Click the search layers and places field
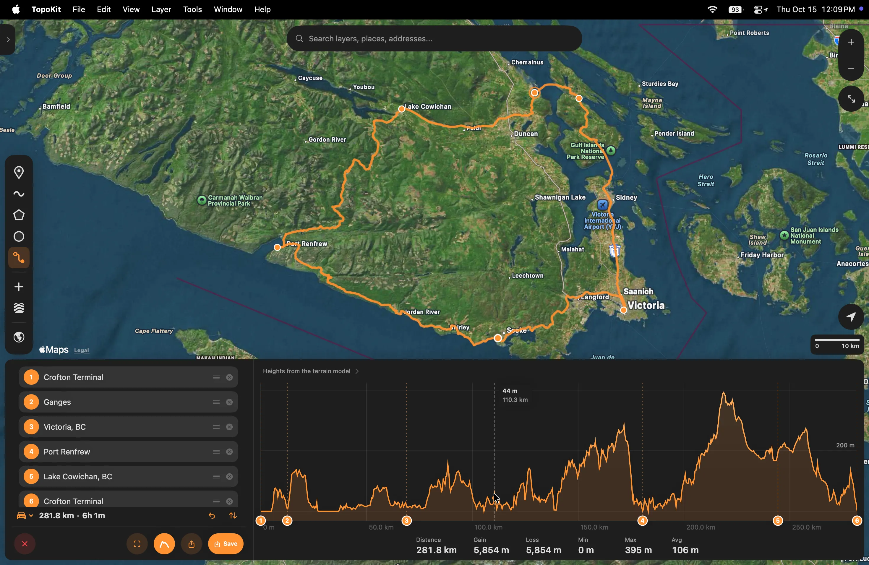This screenshot has height=565, width=869. click(x=434, y=38)
